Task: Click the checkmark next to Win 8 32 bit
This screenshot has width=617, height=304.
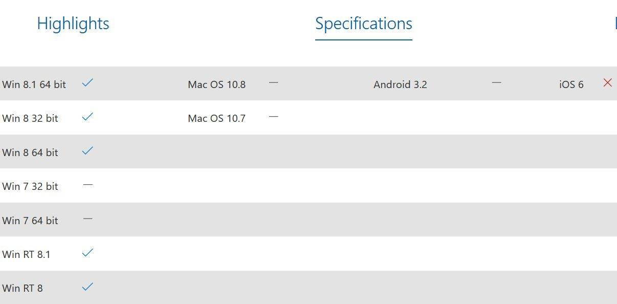Action: [x=87, y=117]
